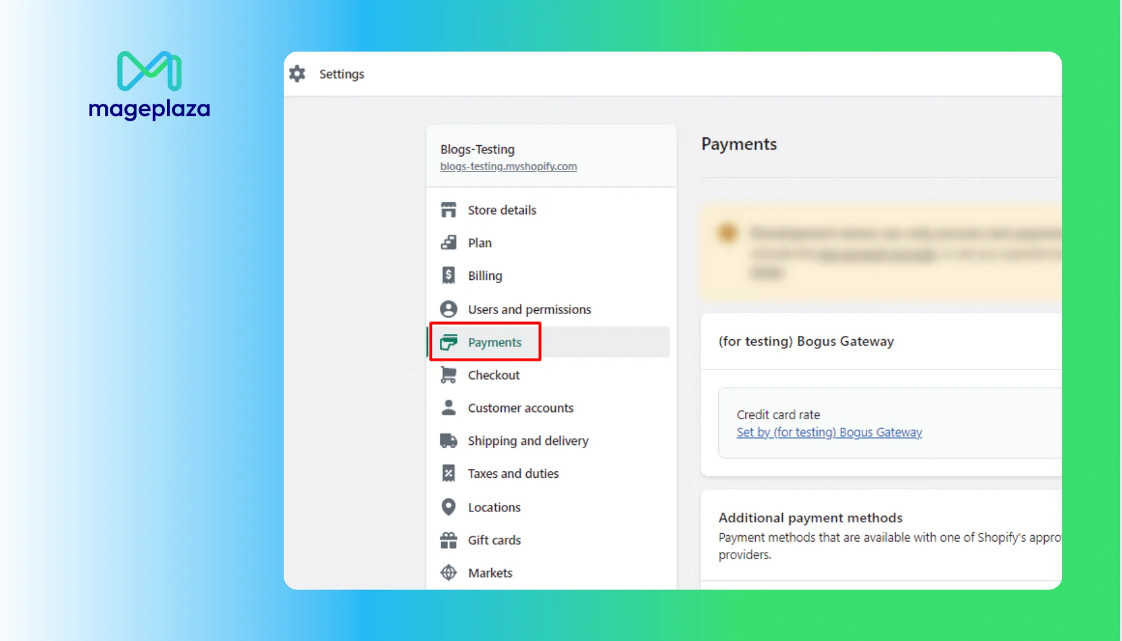
Task: Click the Users and permissions avatar icon
Action: (448, 309)
